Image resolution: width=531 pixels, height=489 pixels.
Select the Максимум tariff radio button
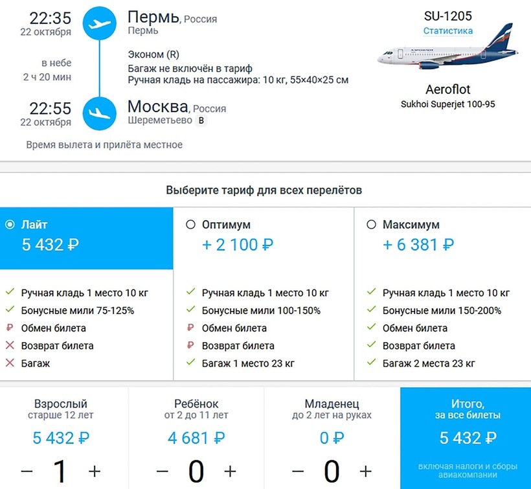[371, 225]
